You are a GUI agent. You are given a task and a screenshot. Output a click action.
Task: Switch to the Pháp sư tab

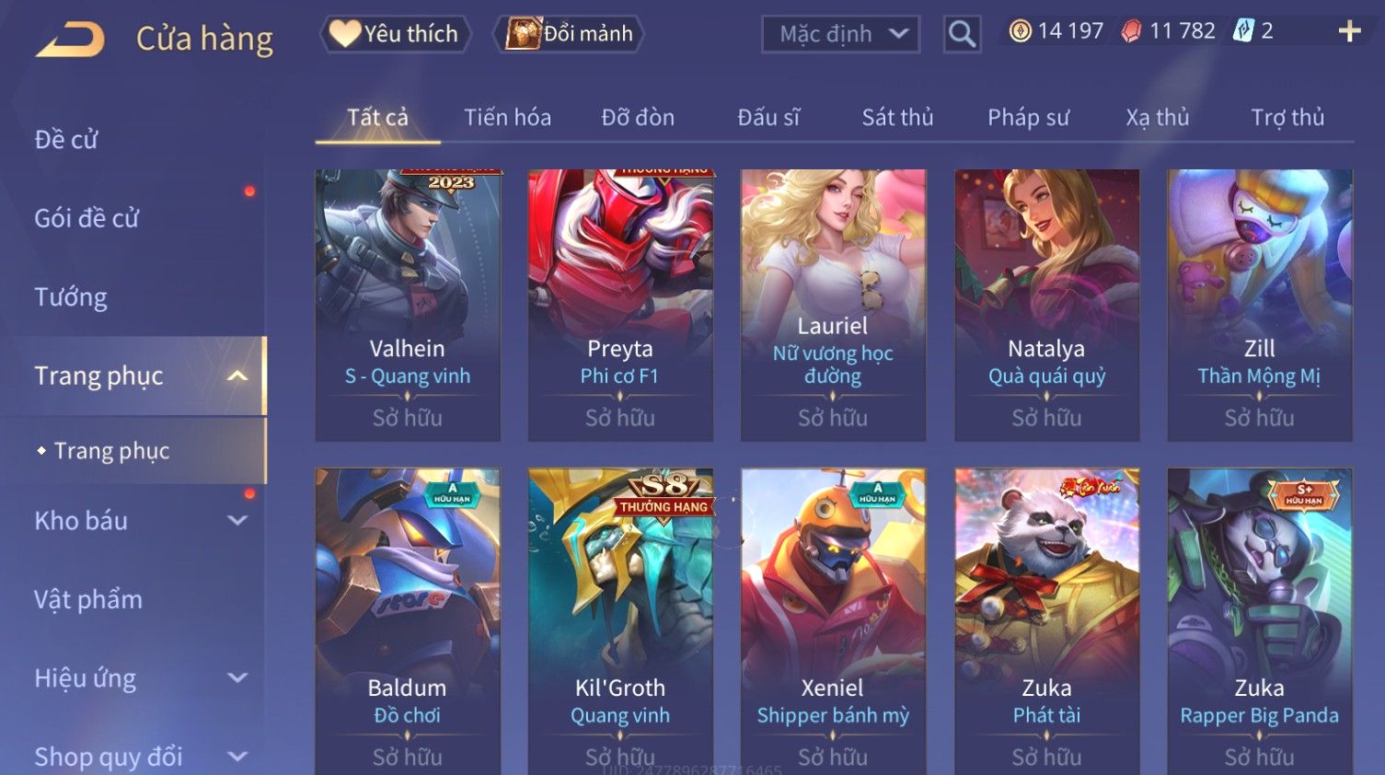pyautogui.click(x=1028, y=118)
